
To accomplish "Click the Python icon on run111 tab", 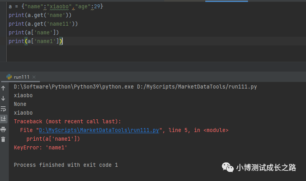I will click(9, 77).
